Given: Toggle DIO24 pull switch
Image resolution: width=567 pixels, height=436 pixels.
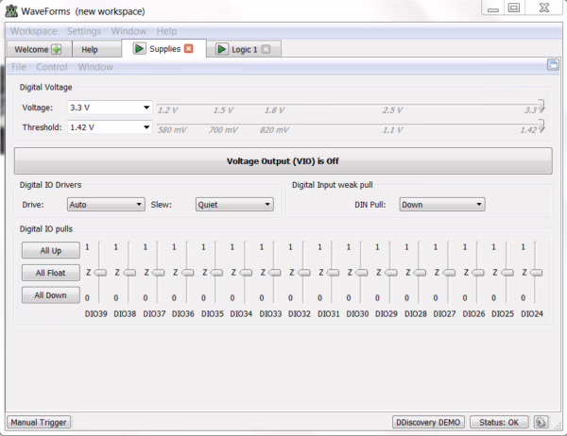Looking at the screenshot, I should tap(536, 273).
